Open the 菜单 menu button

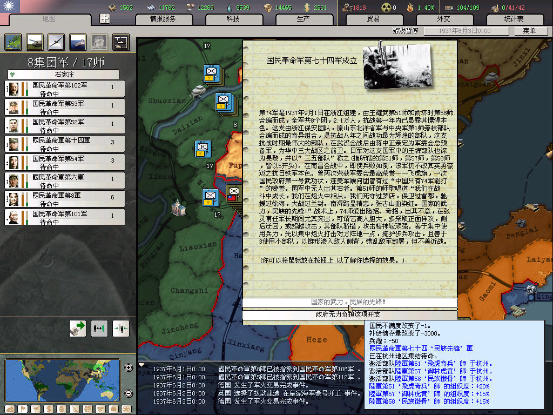coord(529,31)
